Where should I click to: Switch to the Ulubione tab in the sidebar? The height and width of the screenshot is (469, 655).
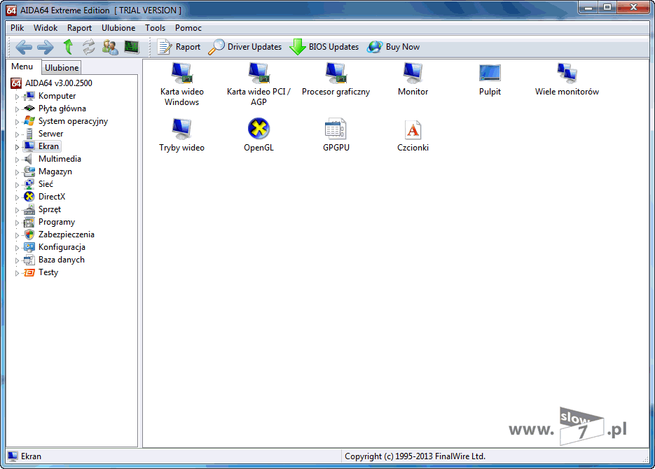pyautogui.click(x=62, y=68)
